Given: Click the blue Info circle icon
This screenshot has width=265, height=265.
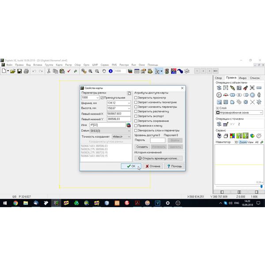Looking at the screenshot, I should coord(110,71).
